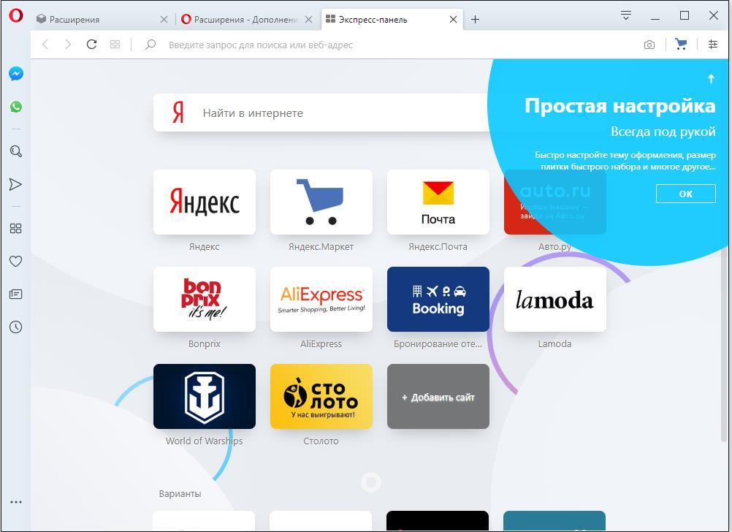Screen dimensions: 732x532
Task: Expand sidebar three-dots settings
Action: pyautogui.click(x=15, y=502)
